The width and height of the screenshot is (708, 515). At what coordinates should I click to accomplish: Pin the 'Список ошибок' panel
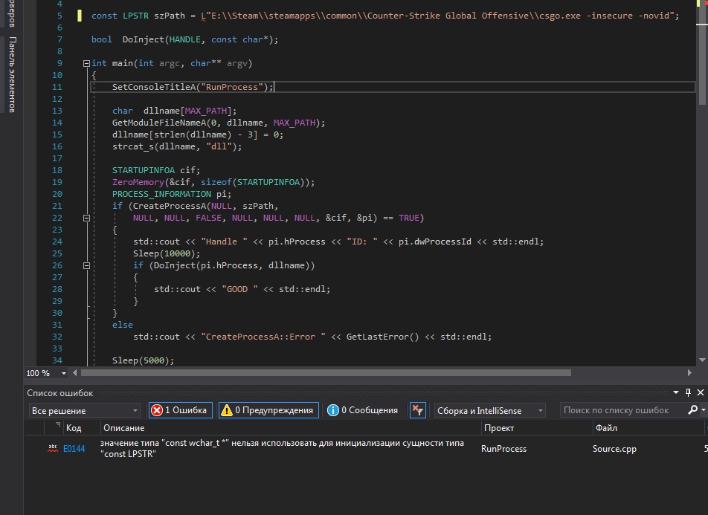tap(688, 392)
